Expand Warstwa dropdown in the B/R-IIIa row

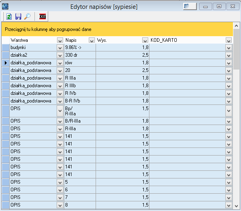[x=60, y=121]
